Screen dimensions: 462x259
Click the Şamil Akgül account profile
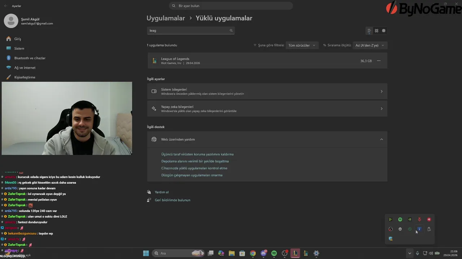coord(29,21)
